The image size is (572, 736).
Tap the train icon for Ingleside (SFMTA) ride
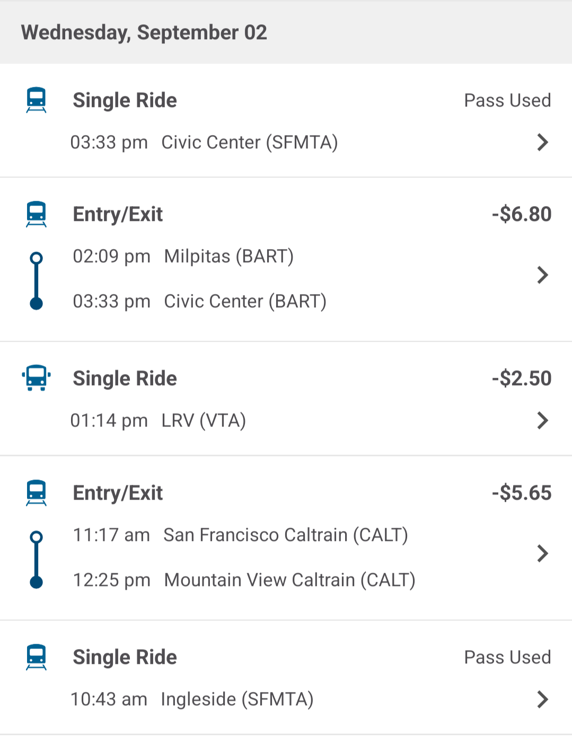pyautogui.click(x=36, y=657)
